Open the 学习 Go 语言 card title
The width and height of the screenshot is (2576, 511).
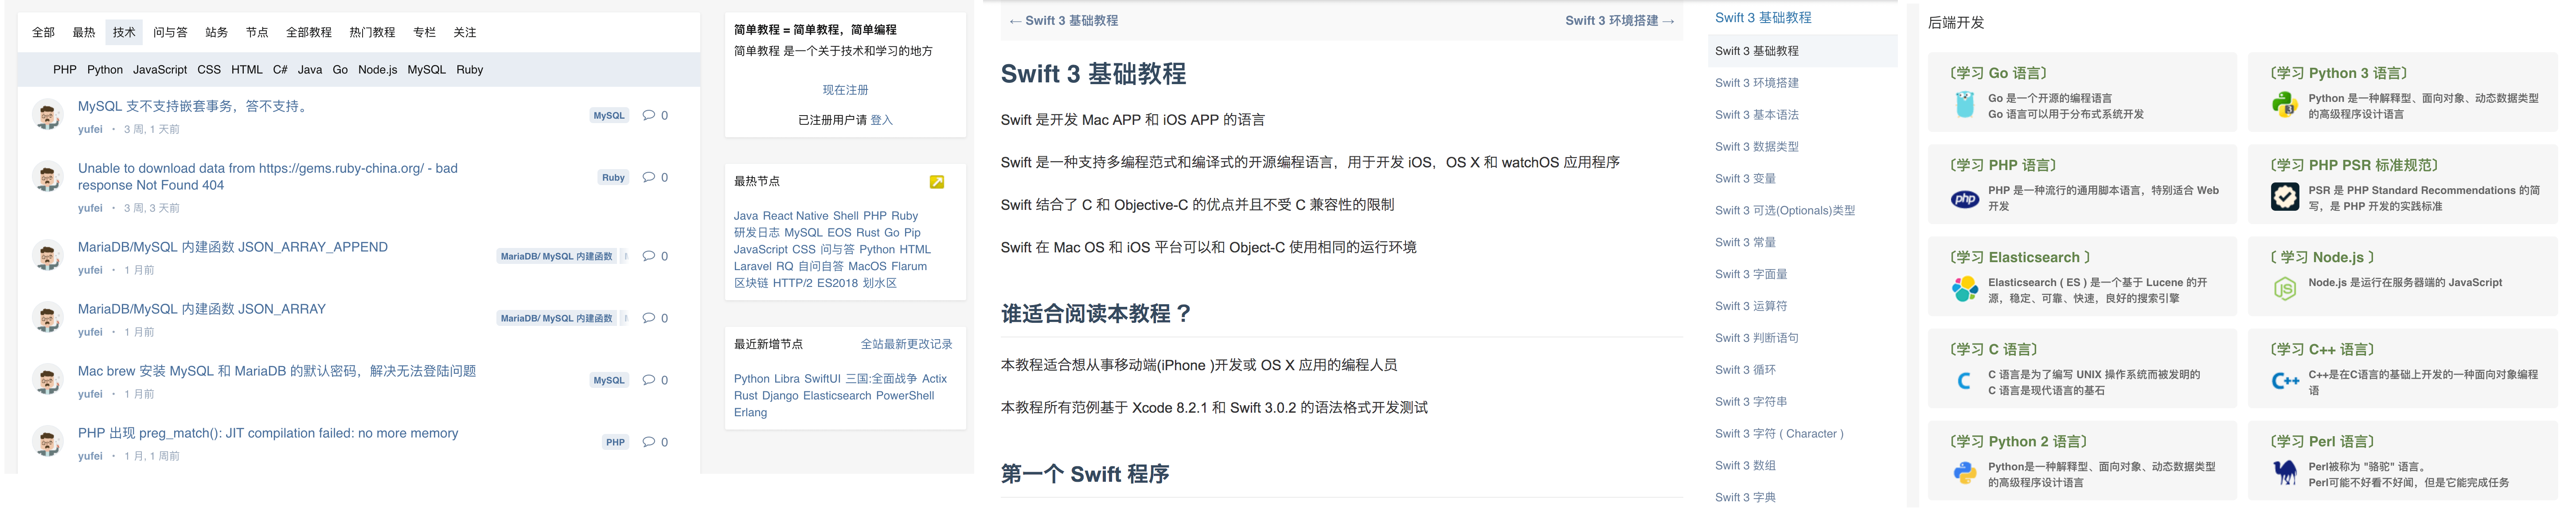[x=1998, y=73]
